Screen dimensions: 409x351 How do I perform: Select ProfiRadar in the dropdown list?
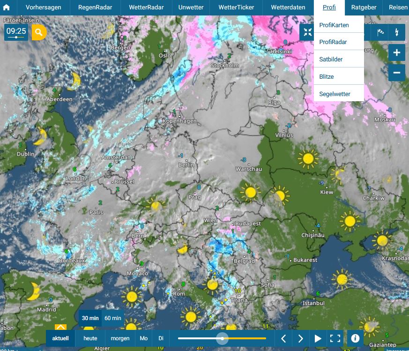[333, 42]
